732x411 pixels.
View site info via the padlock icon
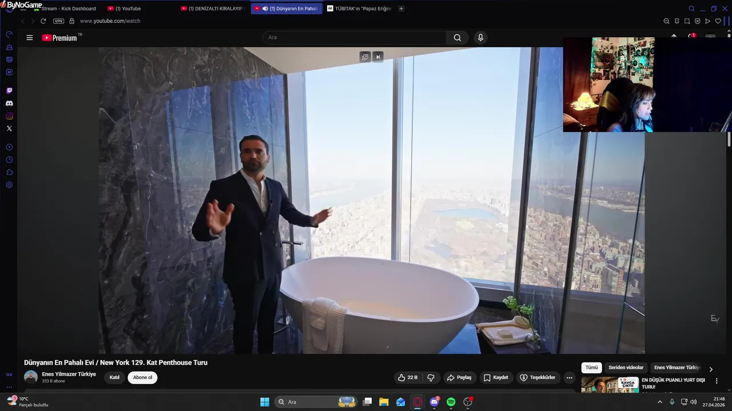click(71, 21)
